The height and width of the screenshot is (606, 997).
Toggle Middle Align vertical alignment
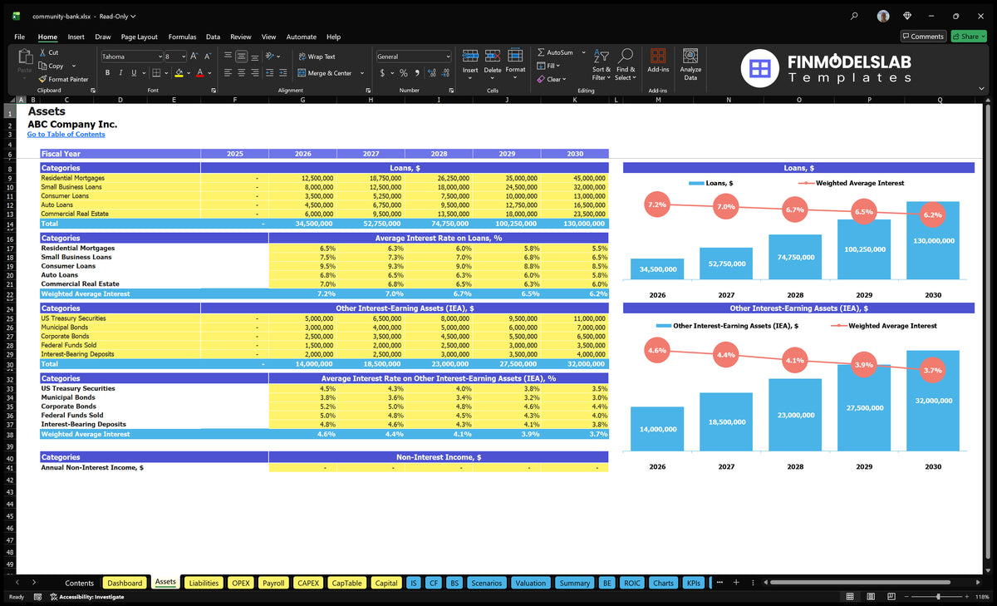point(241,57)
